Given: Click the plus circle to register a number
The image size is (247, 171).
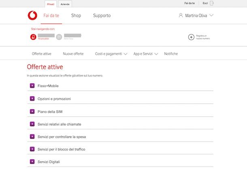Looking at the screenshot, I should 191,37.
